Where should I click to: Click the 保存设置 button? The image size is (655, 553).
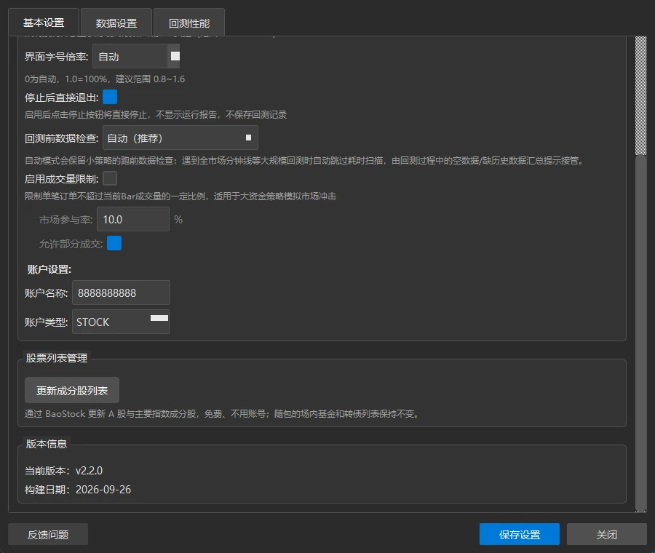pyautogui.click(x=519, y=534)
